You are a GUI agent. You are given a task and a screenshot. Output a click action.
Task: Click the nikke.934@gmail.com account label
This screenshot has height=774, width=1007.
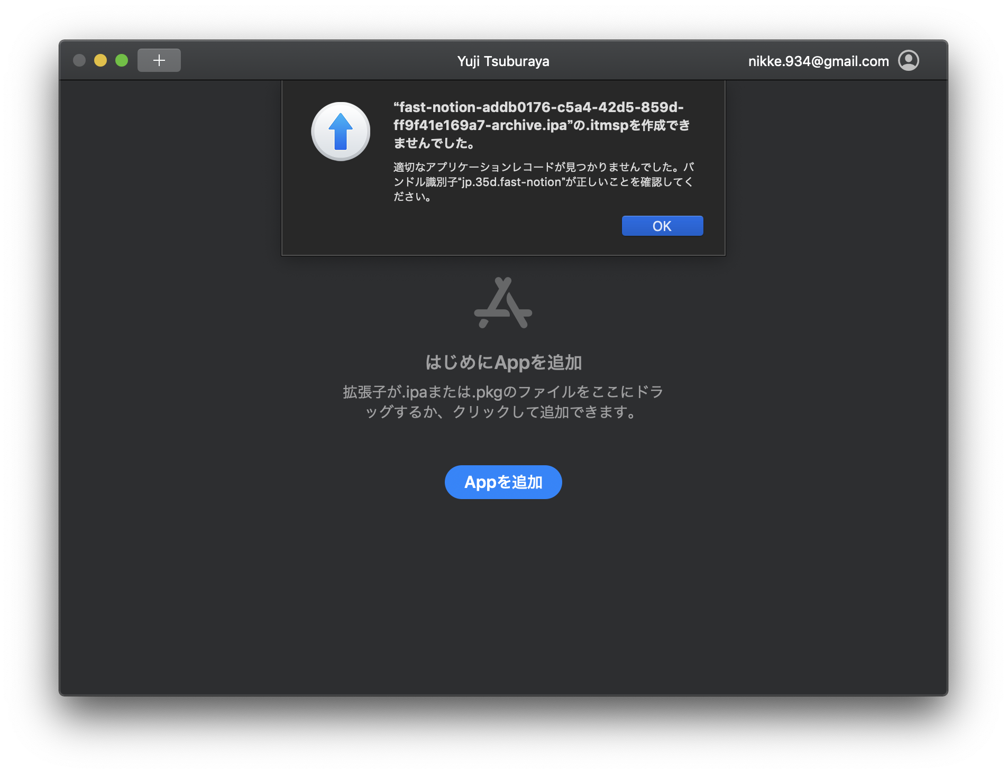pos(818,61)
